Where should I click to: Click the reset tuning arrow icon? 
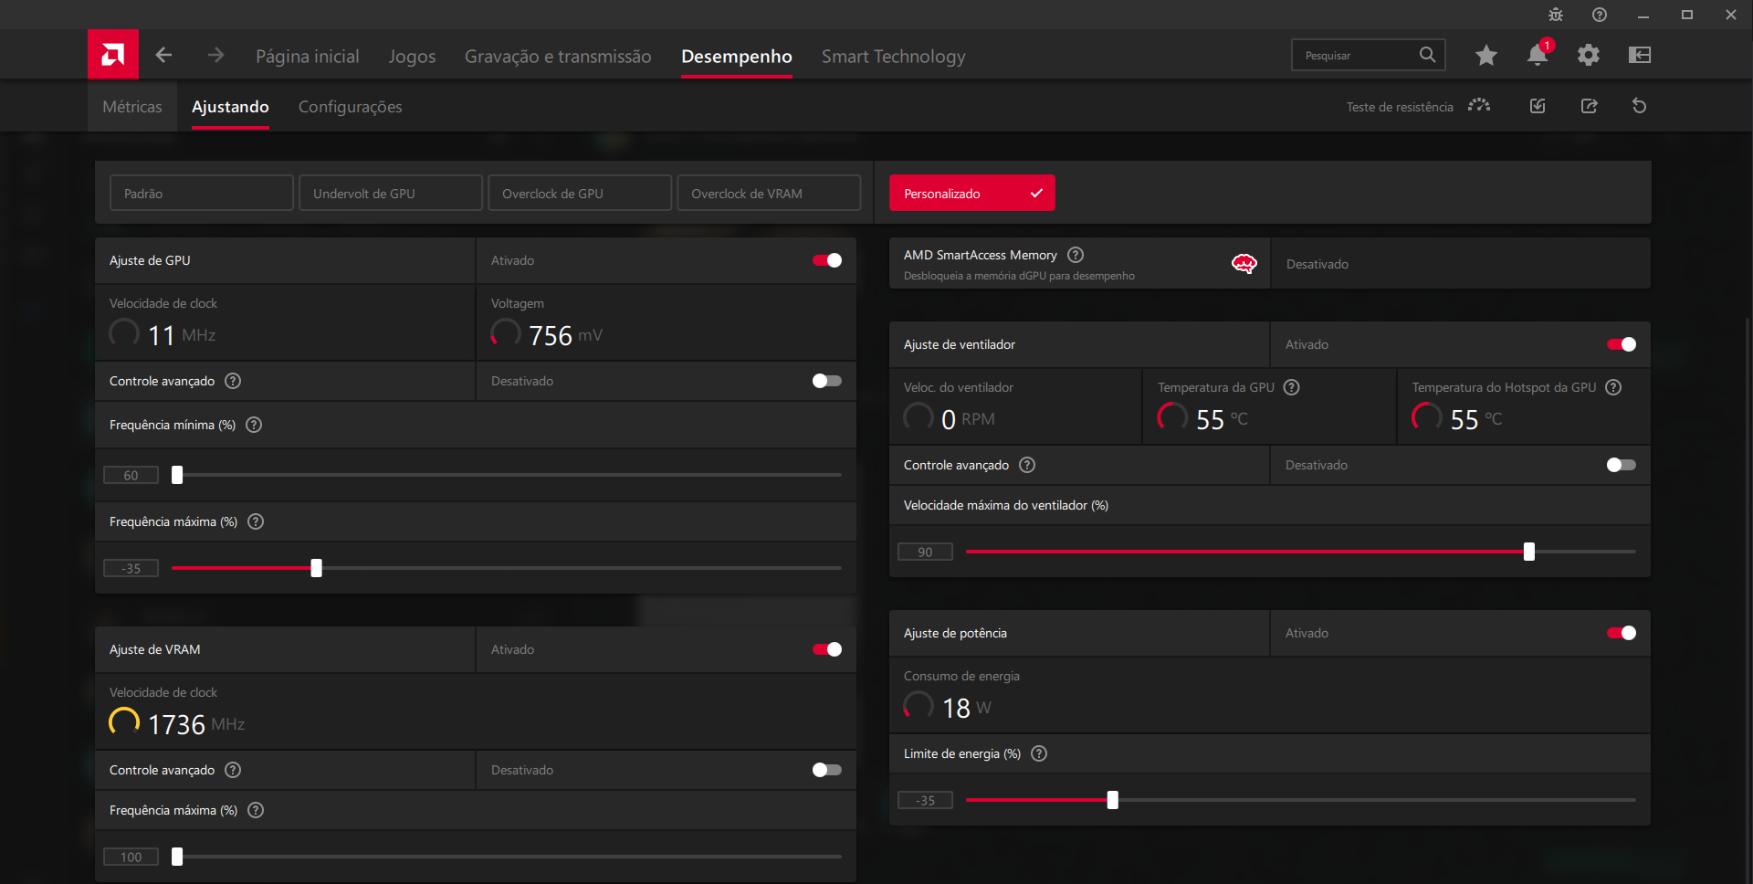[x=1639, y=107]
